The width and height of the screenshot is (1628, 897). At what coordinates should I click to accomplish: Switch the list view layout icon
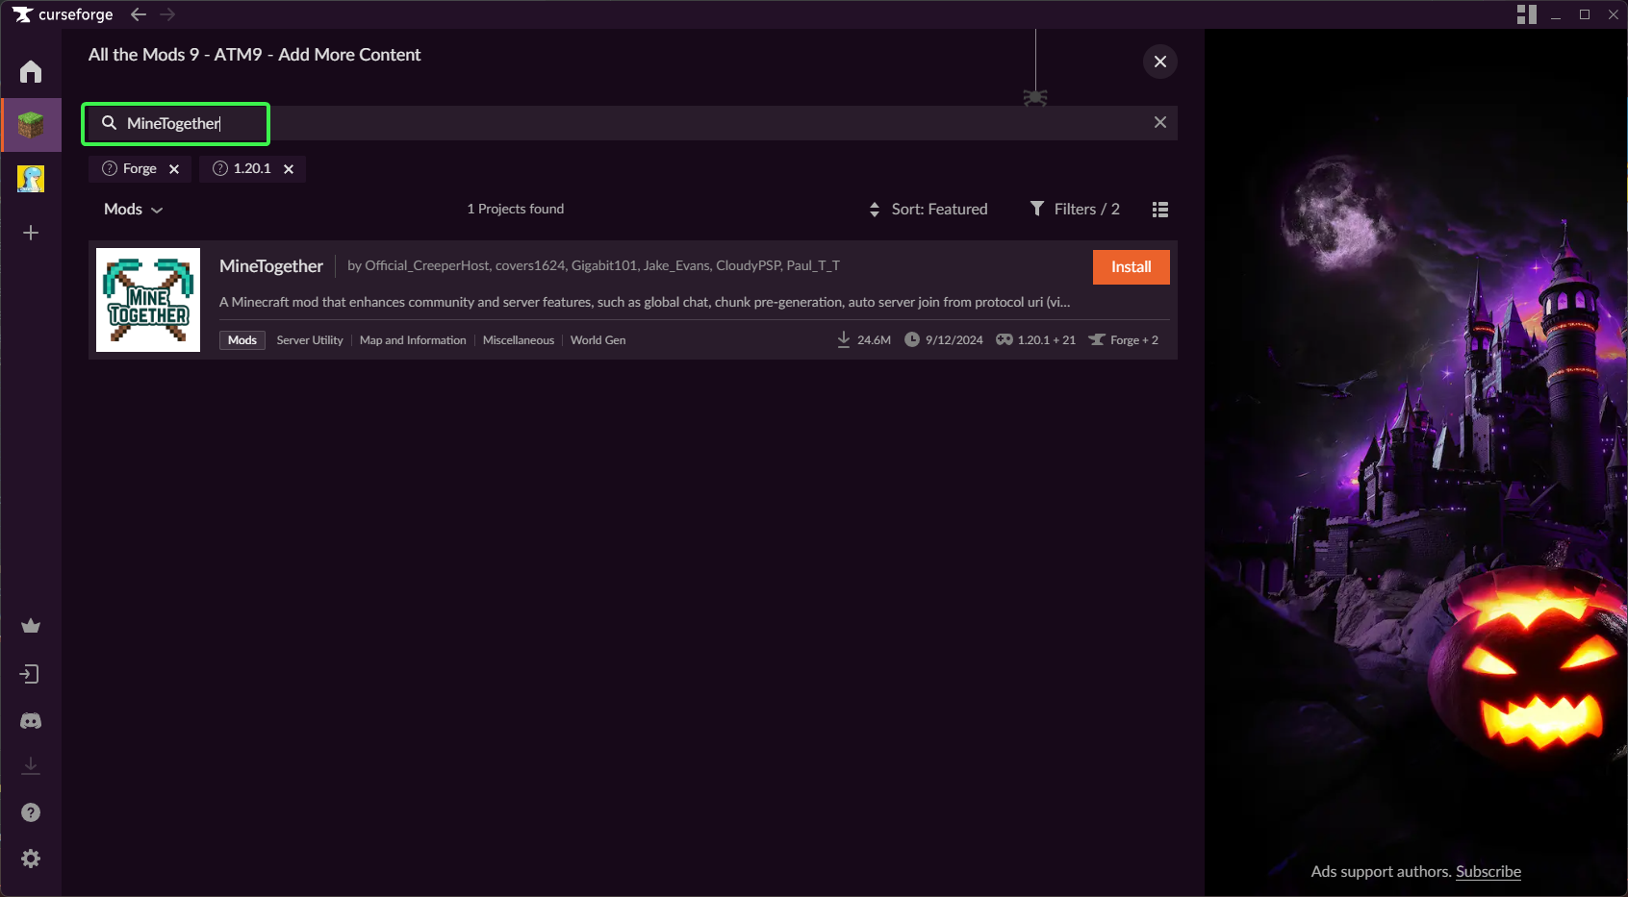(x=1160, y=210)
